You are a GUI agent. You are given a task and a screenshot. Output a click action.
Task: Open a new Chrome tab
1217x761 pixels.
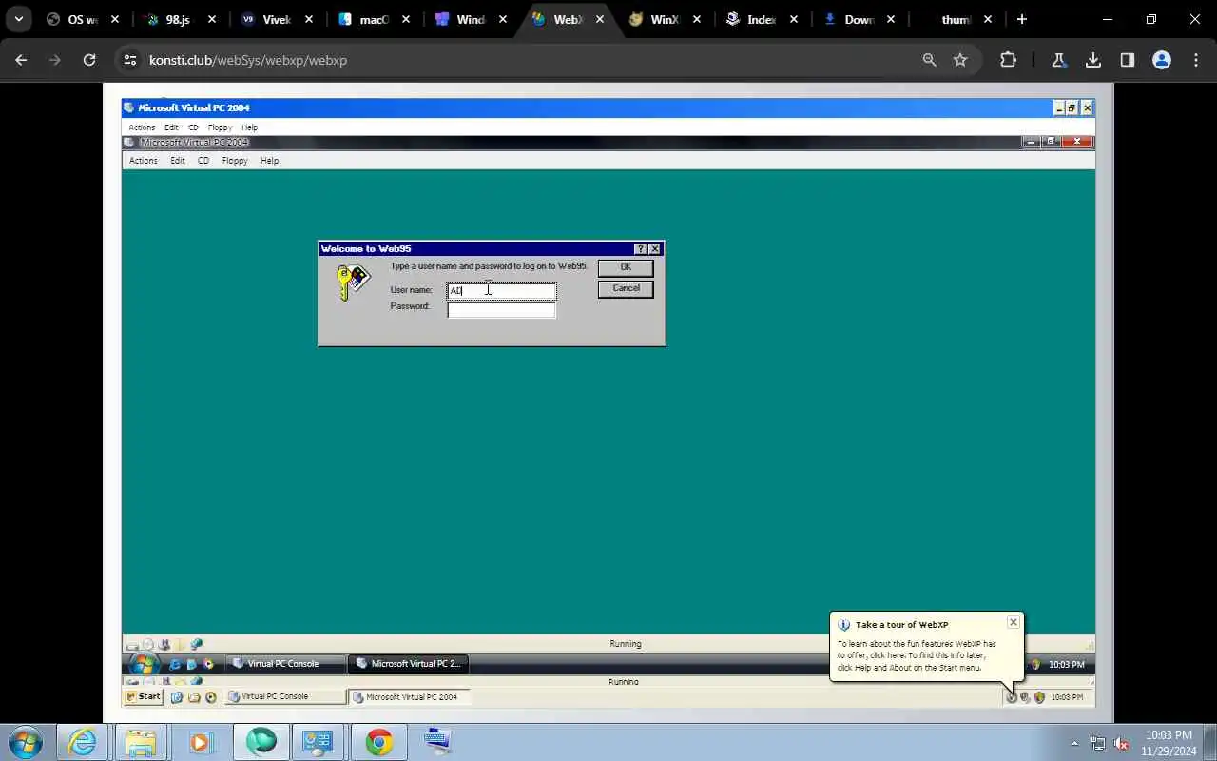(x=1022, y=19)
